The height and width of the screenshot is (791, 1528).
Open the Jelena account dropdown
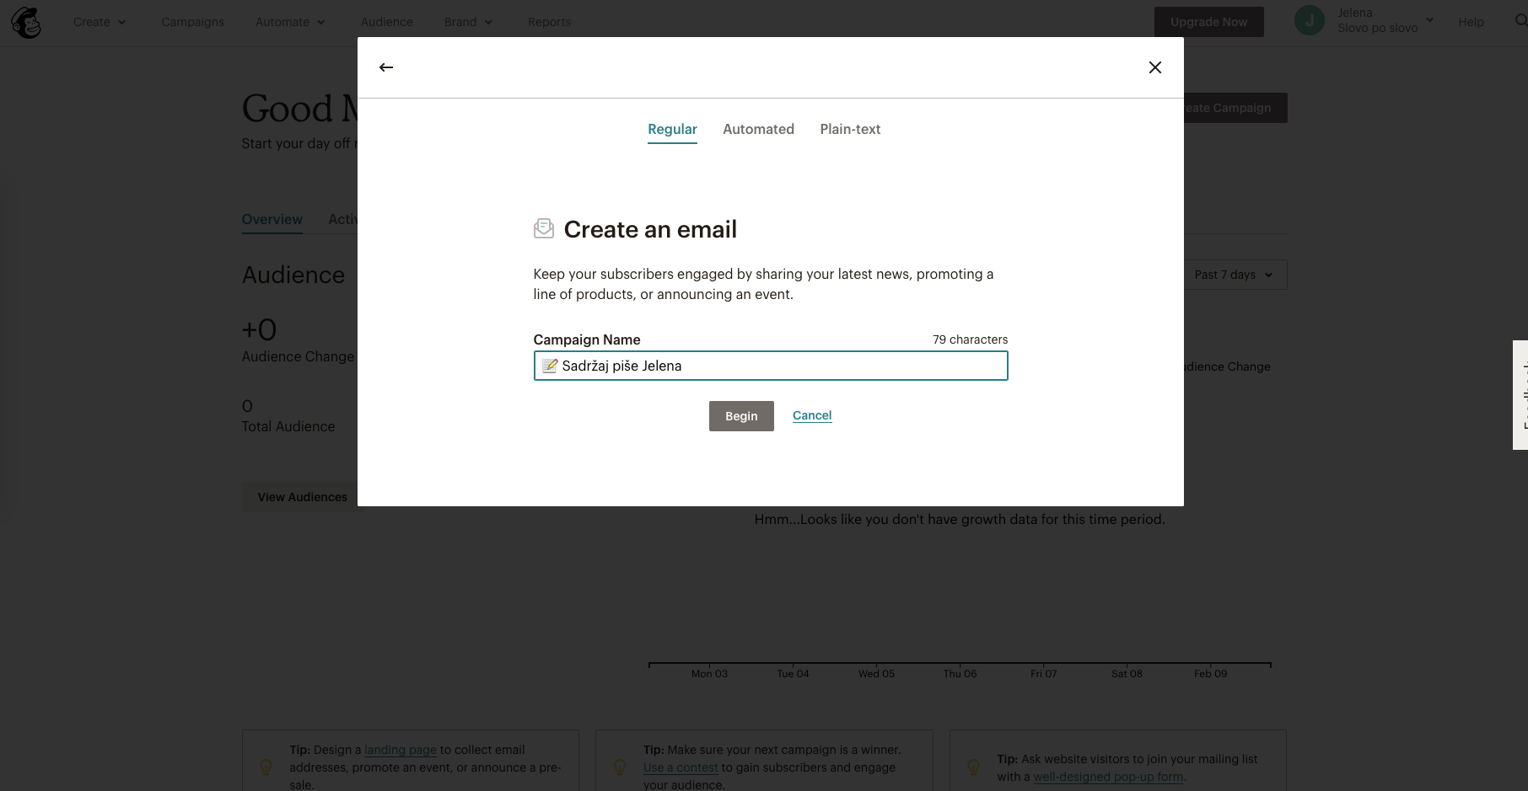(x=1385, y=20)
